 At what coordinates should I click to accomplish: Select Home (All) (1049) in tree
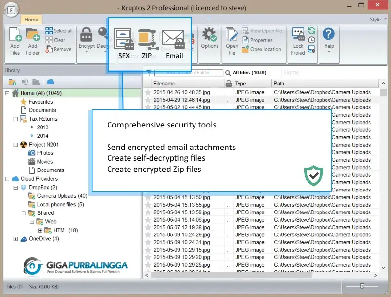point(41,93)
